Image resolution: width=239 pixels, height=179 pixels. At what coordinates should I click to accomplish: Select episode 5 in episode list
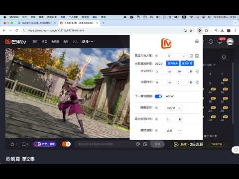point(222,74)
